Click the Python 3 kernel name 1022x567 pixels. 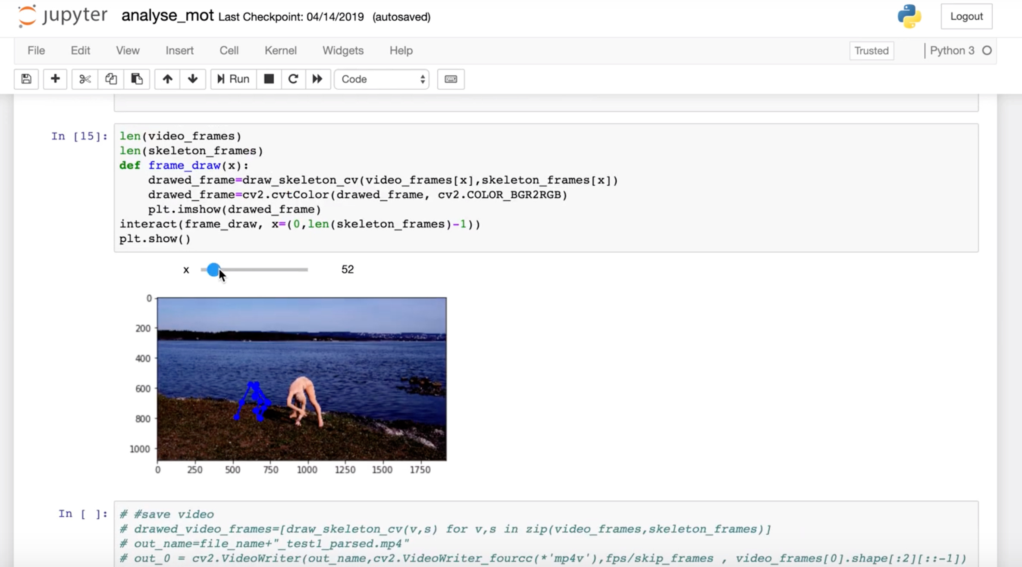point(952,51)
